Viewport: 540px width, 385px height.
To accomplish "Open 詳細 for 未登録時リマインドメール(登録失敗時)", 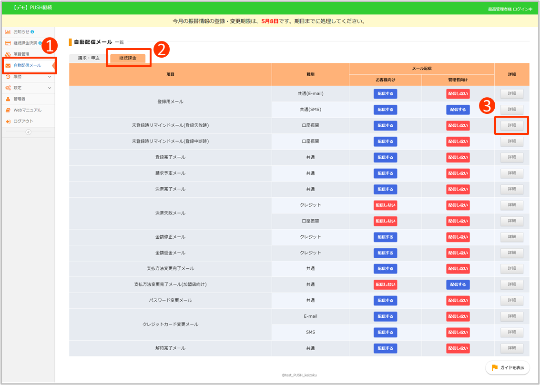I will tap(511, 125).
